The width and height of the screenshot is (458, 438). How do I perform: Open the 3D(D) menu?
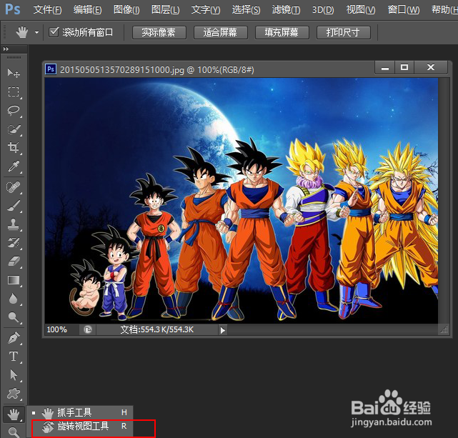(323, 10)
